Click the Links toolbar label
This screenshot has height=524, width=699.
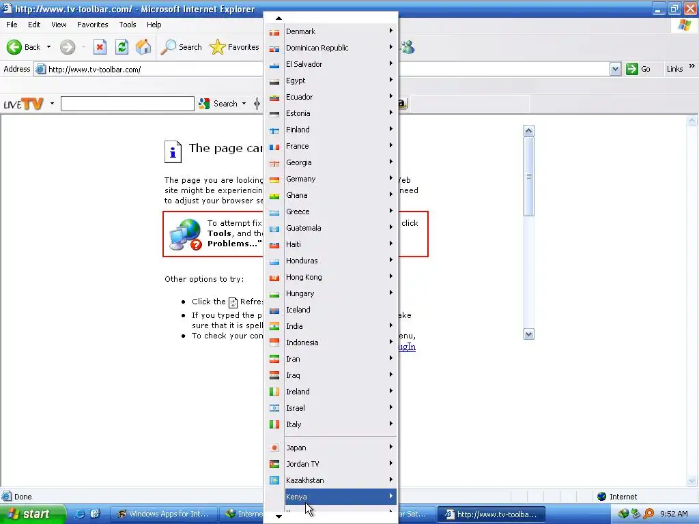pyautogui.click(x=674, y=69)
